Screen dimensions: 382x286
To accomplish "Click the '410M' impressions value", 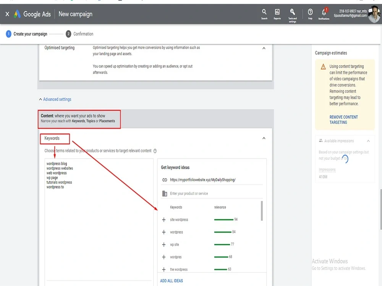I will pyautogui.click(x=323, y=177).
